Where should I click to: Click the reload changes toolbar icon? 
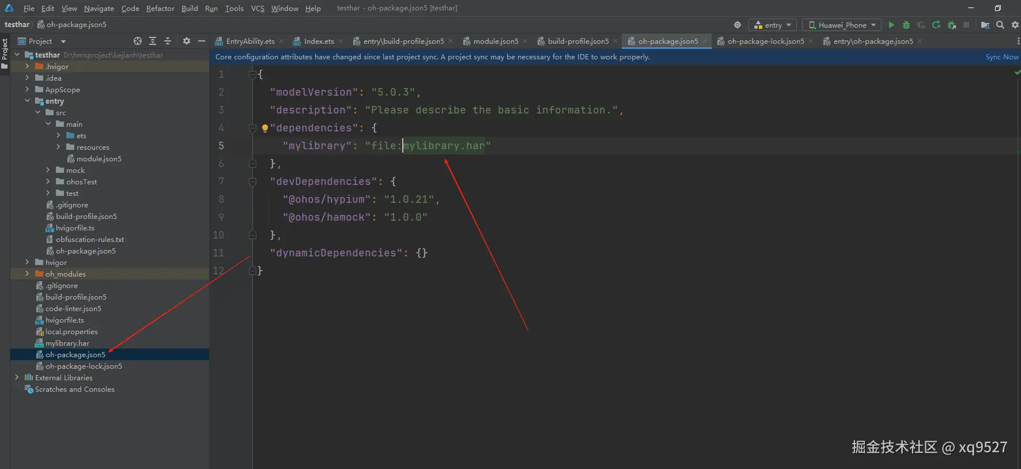coord(936,25)
